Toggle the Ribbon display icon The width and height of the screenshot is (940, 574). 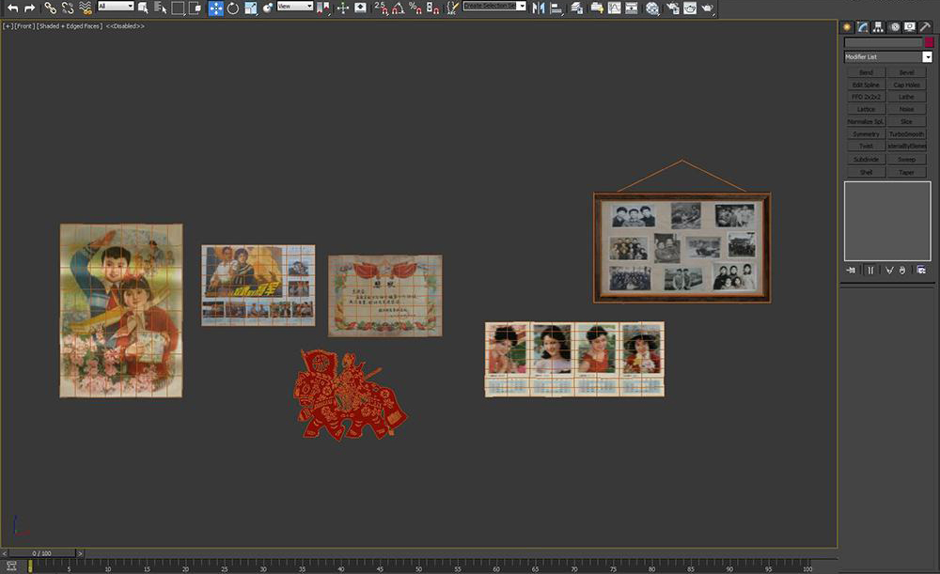[597, 8]
